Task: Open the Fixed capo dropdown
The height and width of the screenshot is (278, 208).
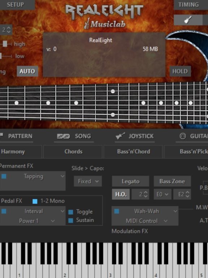Action: click(88, 181)
